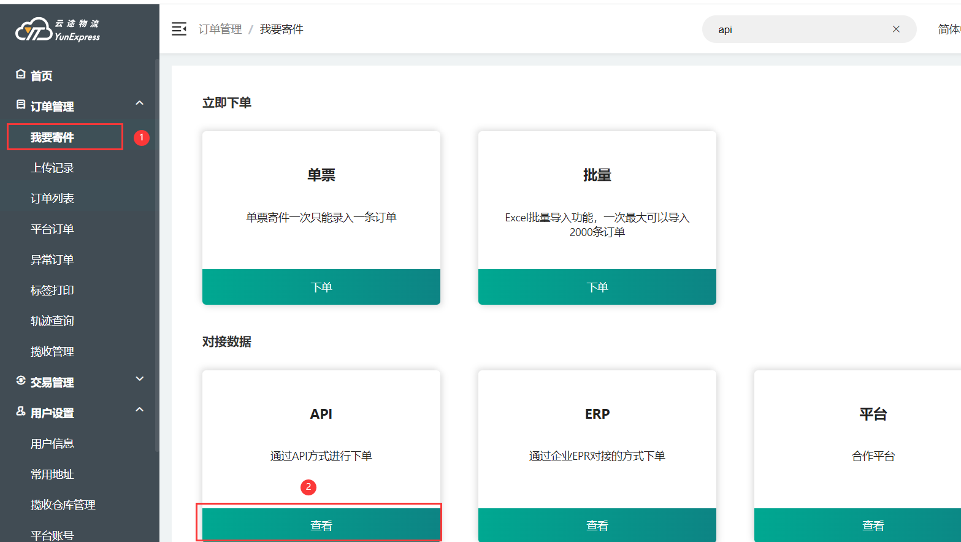Open the 简体 language selector
The width and height of the screenshot is (961, 542).
point(949,29)
